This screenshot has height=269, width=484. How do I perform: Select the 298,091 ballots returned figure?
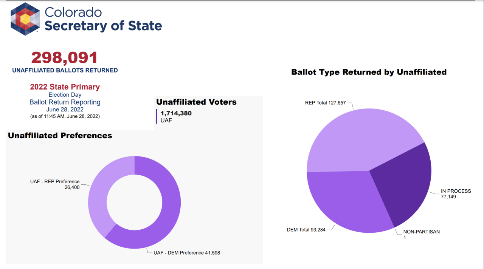point(65,58)
